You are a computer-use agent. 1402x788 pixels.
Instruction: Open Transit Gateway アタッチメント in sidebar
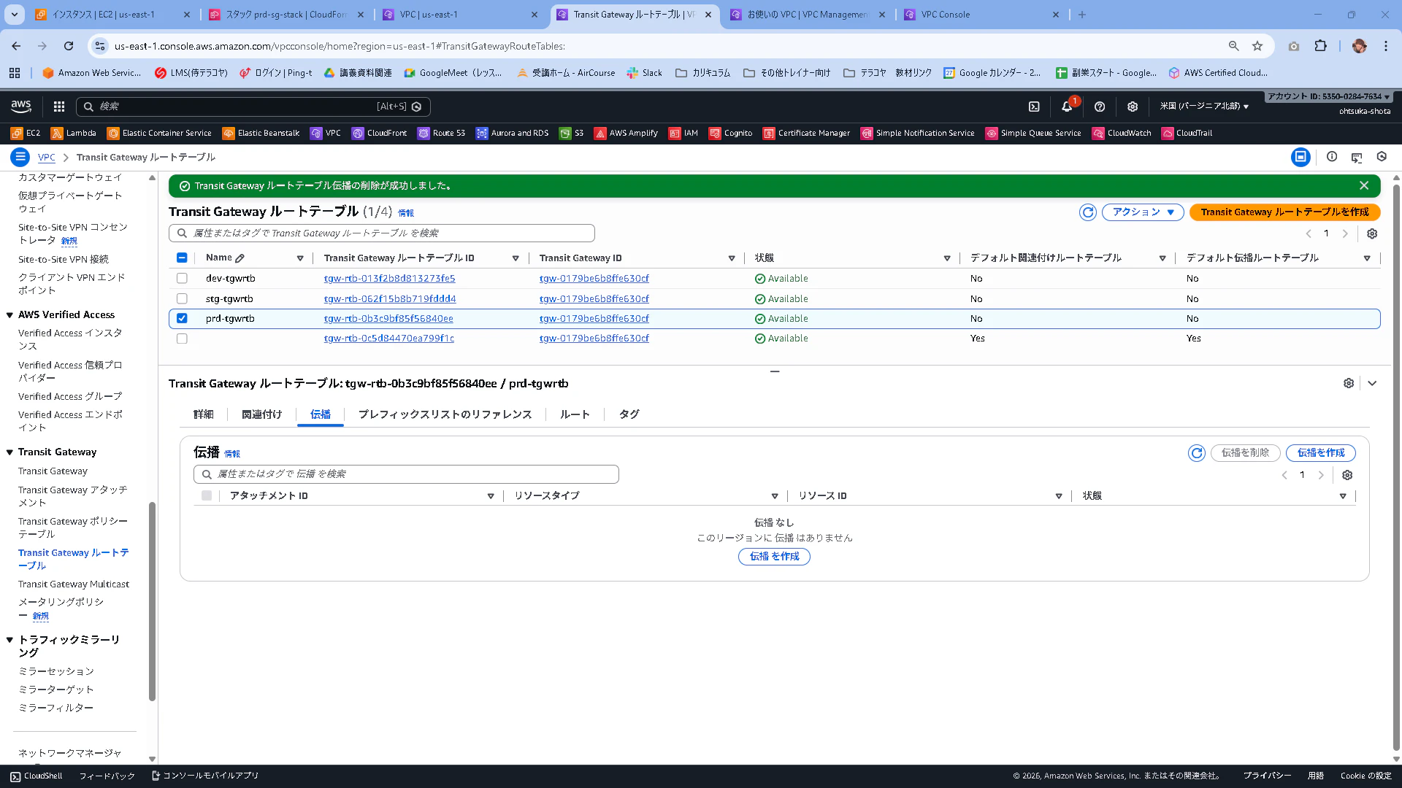click(72, 496)
